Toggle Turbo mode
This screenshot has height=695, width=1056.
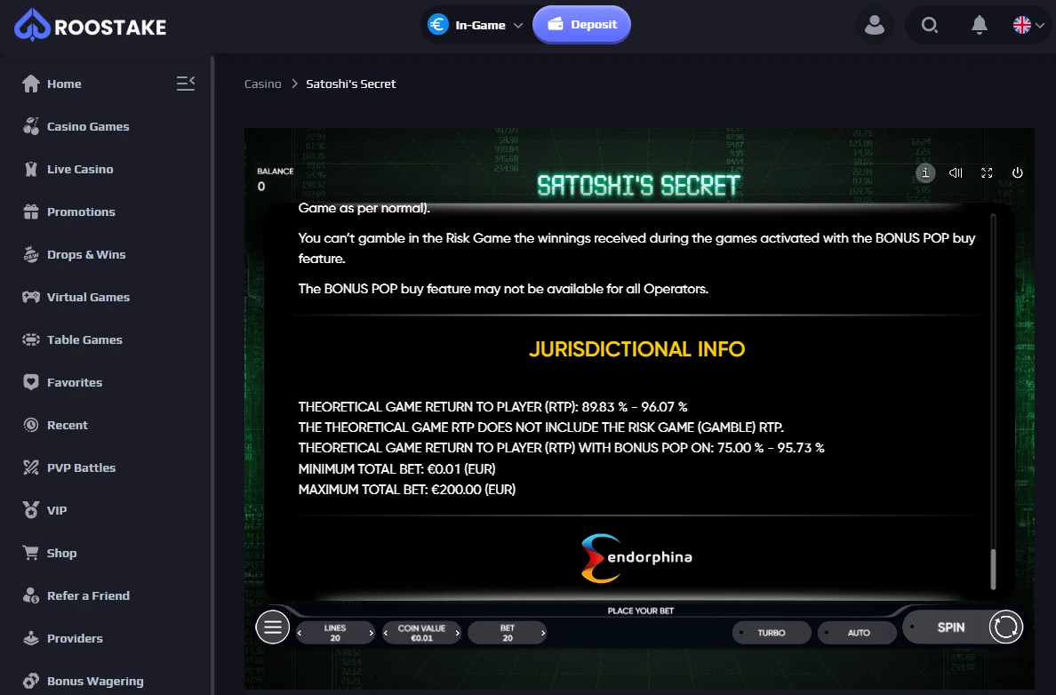(772, 633)
